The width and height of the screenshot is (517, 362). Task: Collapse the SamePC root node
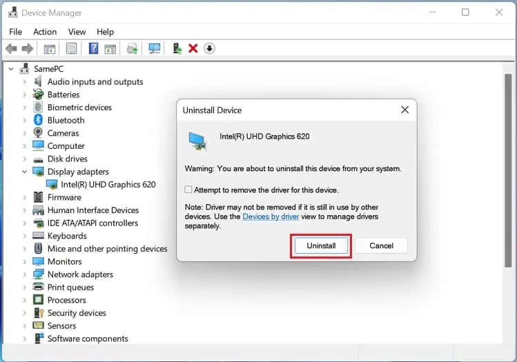(x=11, y=69)
